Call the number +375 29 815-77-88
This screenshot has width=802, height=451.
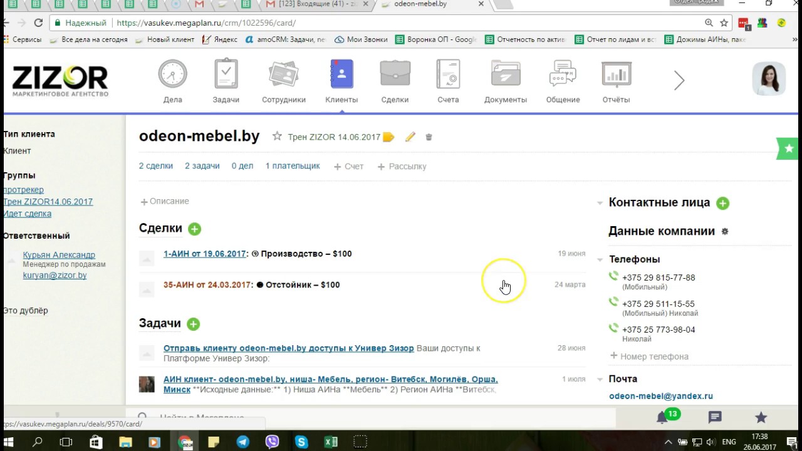[x=659, y=277]
